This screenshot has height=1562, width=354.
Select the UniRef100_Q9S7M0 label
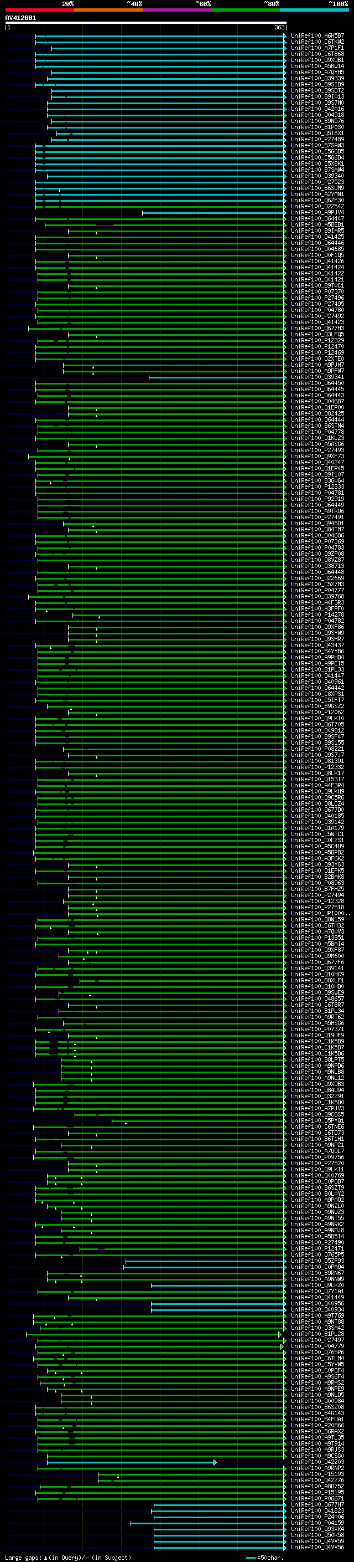click(317, 103)
